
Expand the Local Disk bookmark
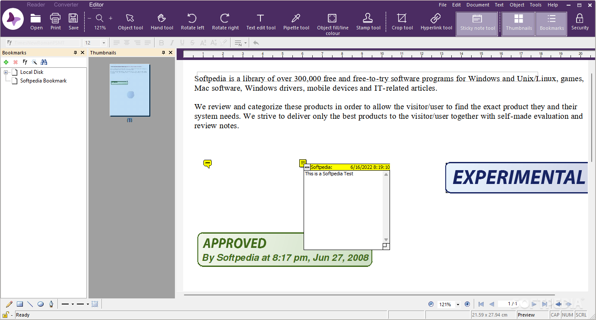tap(6, 72)
